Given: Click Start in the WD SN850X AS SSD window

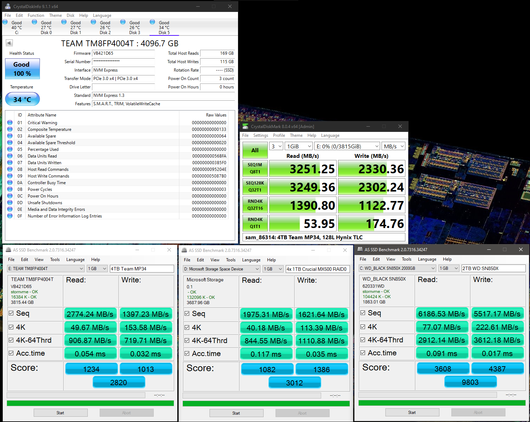Looking at the screenshot, I should click(412, 413).
